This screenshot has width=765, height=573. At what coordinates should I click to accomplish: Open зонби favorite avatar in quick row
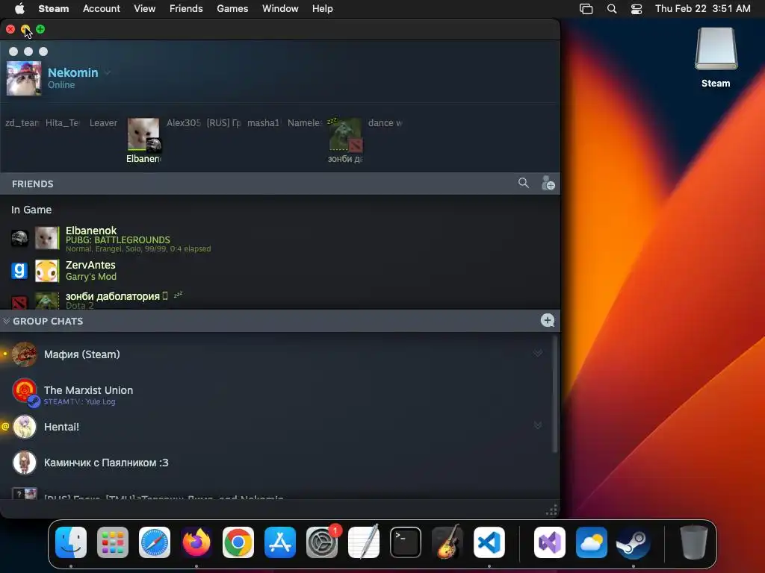pyautogui.click(x=345, y=134)
